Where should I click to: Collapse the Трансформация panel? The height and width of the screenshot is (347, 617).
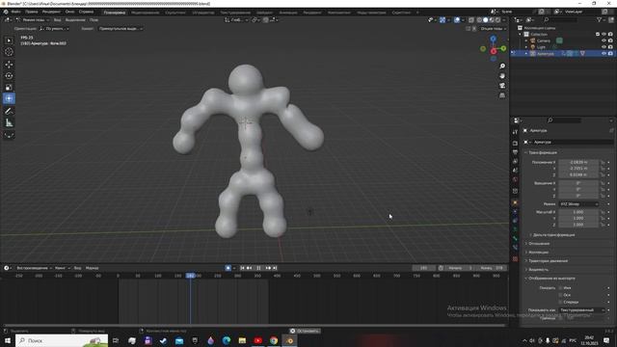(x=542, y=152)
